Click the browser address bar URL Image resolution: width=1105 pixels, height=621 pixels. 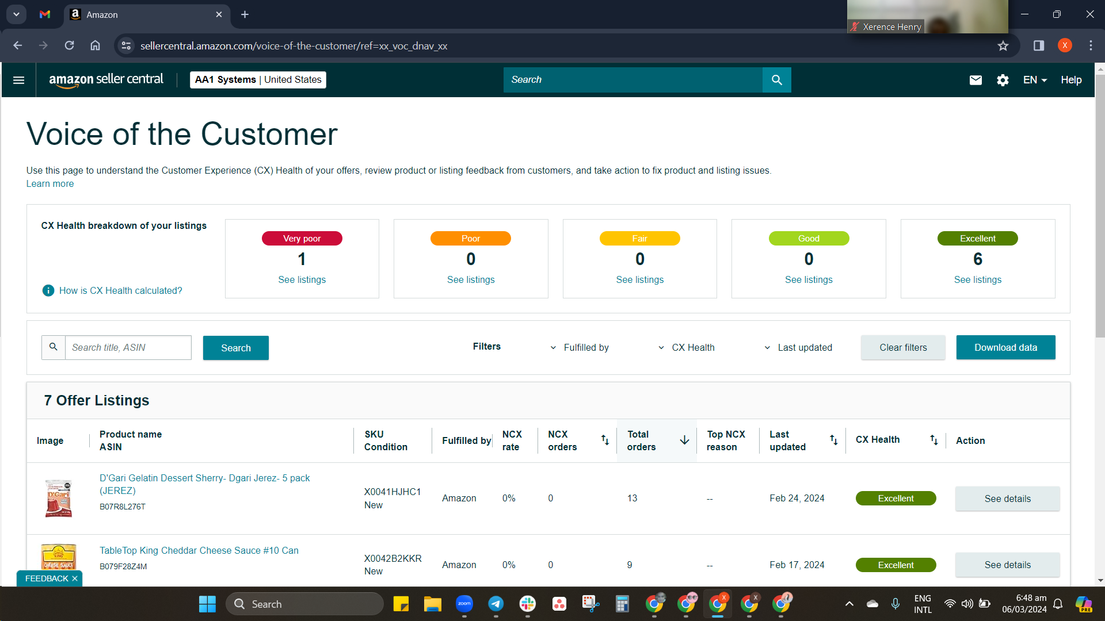pyautogui.click(x=294, y=46)
